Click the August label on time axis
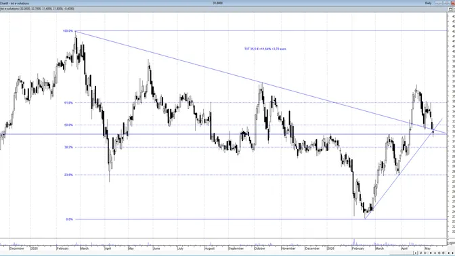Viewport: 455px width, 256px height. (209, 249)
